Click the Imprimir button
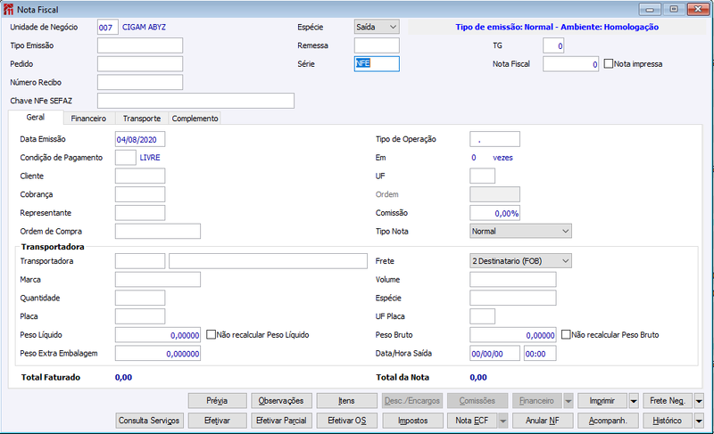Viewport: 714px width, 434px height. pyautogui.click(x=602, y=401)
